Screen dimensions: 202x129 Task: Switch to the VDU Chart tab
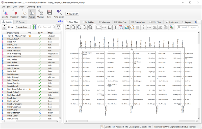(155, 22)
